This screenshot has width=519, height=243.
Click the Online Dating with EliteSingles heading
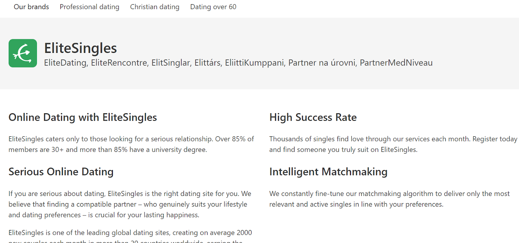coord(83,117)
